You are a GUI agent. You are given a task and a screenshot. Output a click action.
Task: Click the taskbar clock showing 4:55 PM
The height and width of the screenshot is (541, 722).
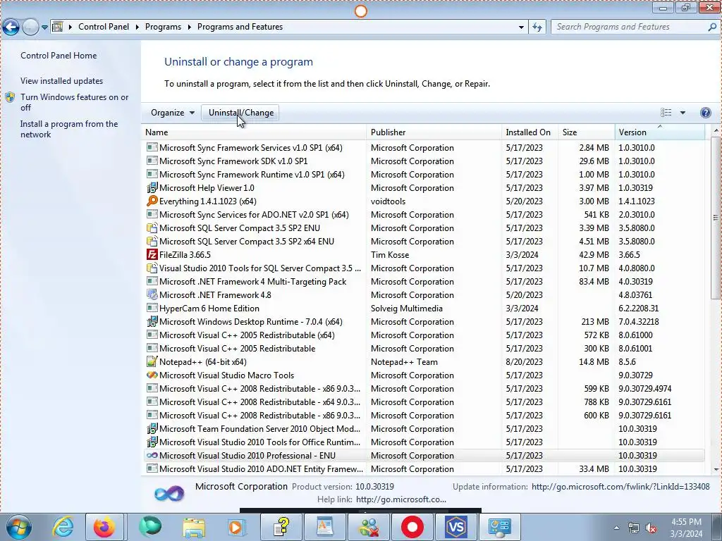coord(686,528)
